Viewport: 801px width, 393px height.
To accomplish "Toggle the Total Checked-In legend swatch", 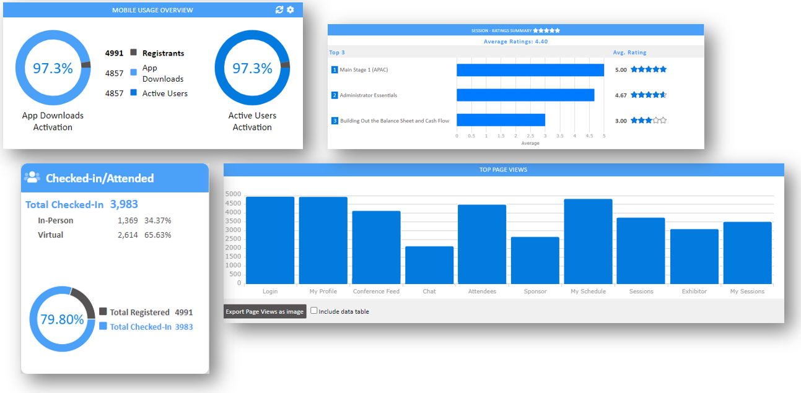I will pos(103,326).
